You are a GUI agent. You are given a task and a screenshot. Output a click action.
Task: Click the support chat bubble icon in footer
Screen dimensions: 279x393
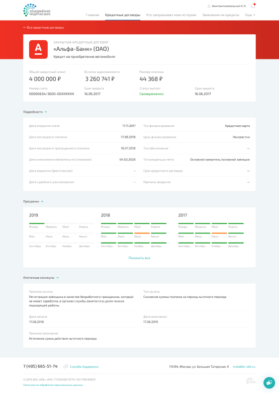click(x=66, y=366)
